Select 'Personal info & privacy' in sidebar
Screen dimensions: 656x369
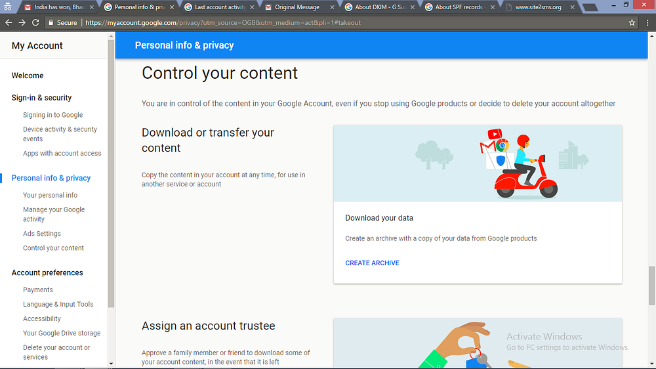(51, 178)
